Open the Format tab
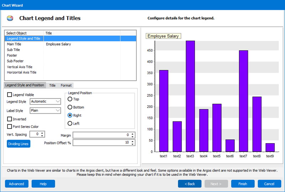This screenshot has width=285, height=192. pos(66,85)
